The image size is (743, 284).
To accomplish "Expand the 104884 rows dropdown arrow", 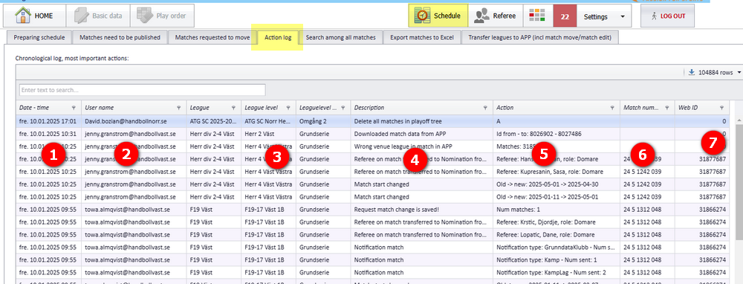I will point(739,73).
